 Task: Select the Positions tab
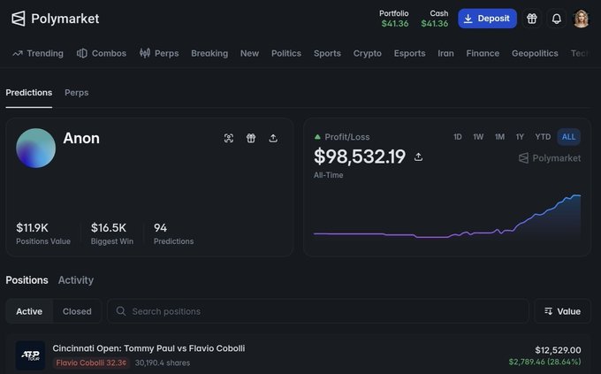[27, 280]
